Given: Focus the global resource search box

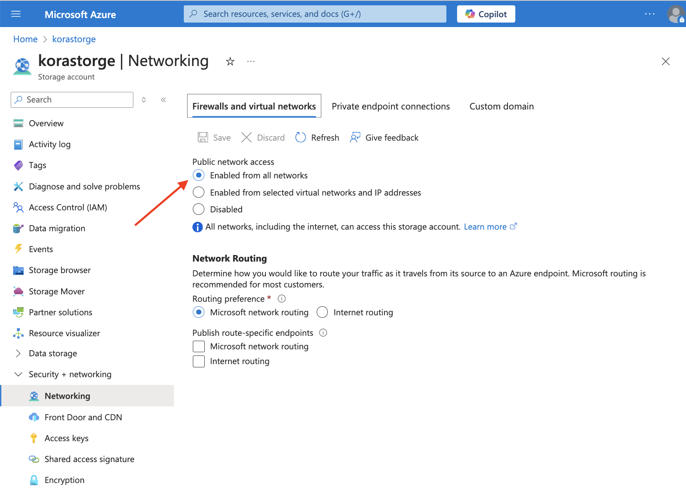Looking at the screenshot, I should point(315,14).
